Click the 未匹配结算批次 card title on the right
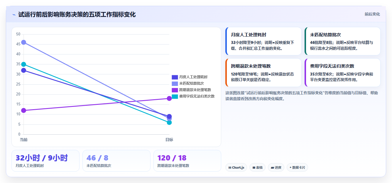This screenshot has width=392, height=183. coord(325,35)
